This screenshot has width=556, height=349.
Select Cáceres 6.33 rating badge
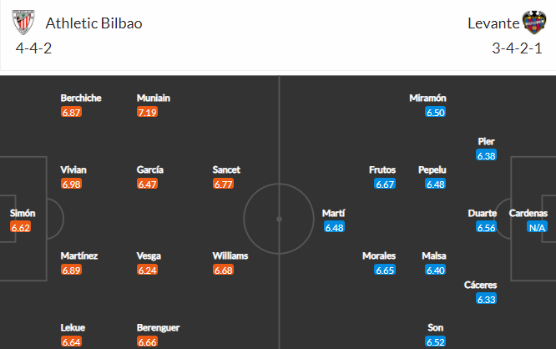pyautogui.click(x=486, y=300)
